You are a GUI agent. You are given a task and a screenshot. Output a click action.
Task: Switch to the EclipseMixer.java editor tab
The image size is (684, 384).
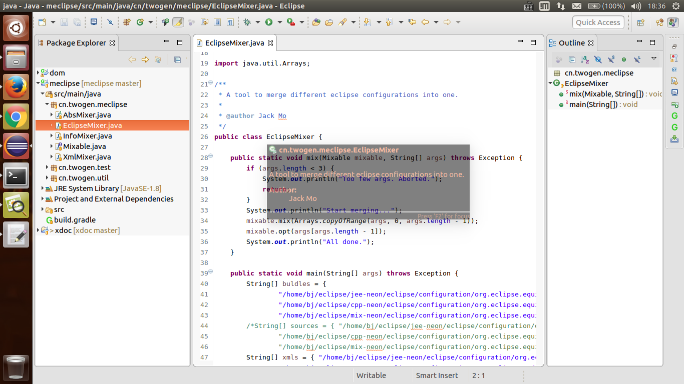234,43
